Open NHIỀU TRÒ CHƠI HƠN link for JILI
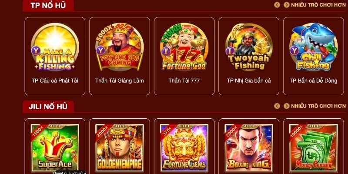The height and width of the screenshot is (174, 348). [318, 106]
